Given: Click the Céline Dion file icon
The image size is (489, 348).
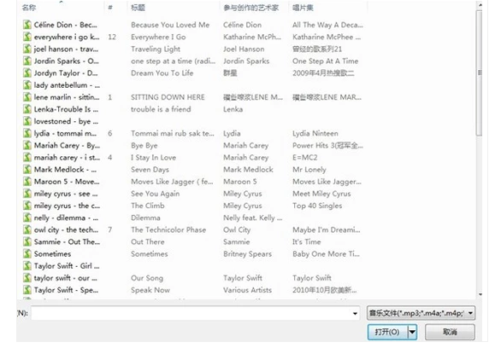Looking at the screenshot, I should coord(27,25).
